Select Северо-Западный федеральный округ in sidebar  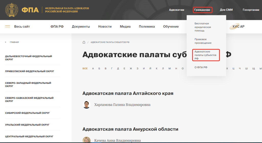28,84
